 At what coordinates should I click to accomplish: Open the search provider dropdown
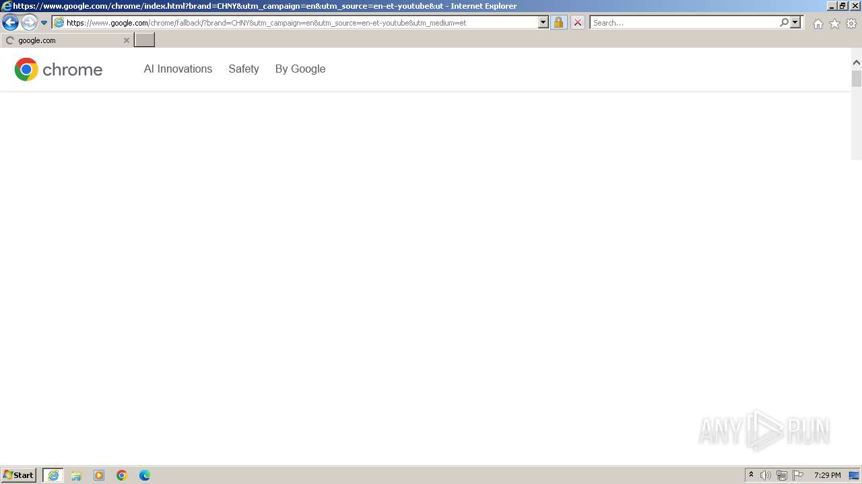(795, 23)
